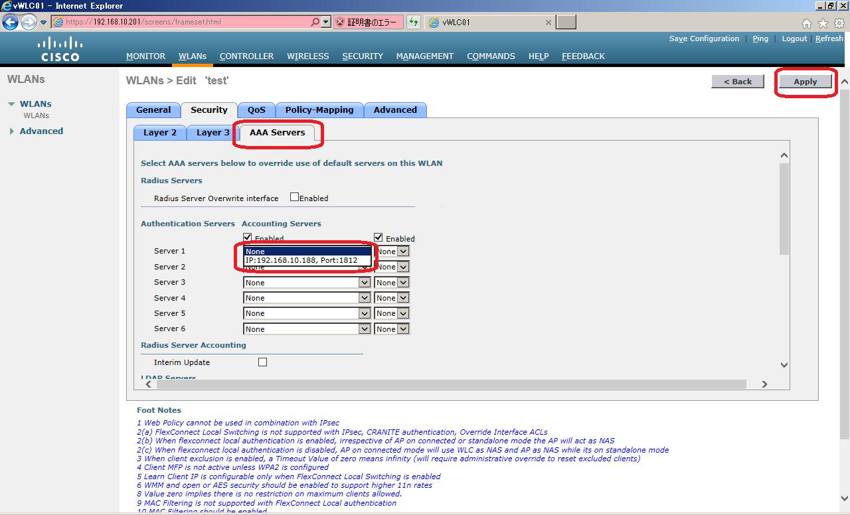Click the Apply button
This screenshot has width=850, height=515.
click(x=806, y=81)
